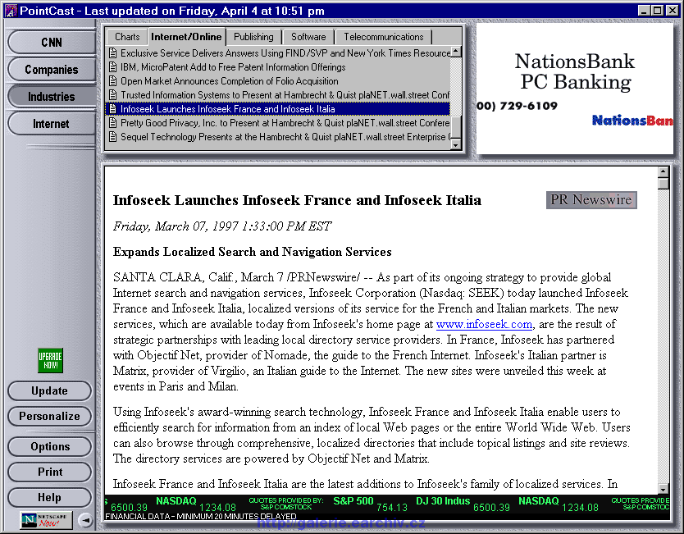
Task: Select the Internet/Online tab
Action: (x=186, y=37)
